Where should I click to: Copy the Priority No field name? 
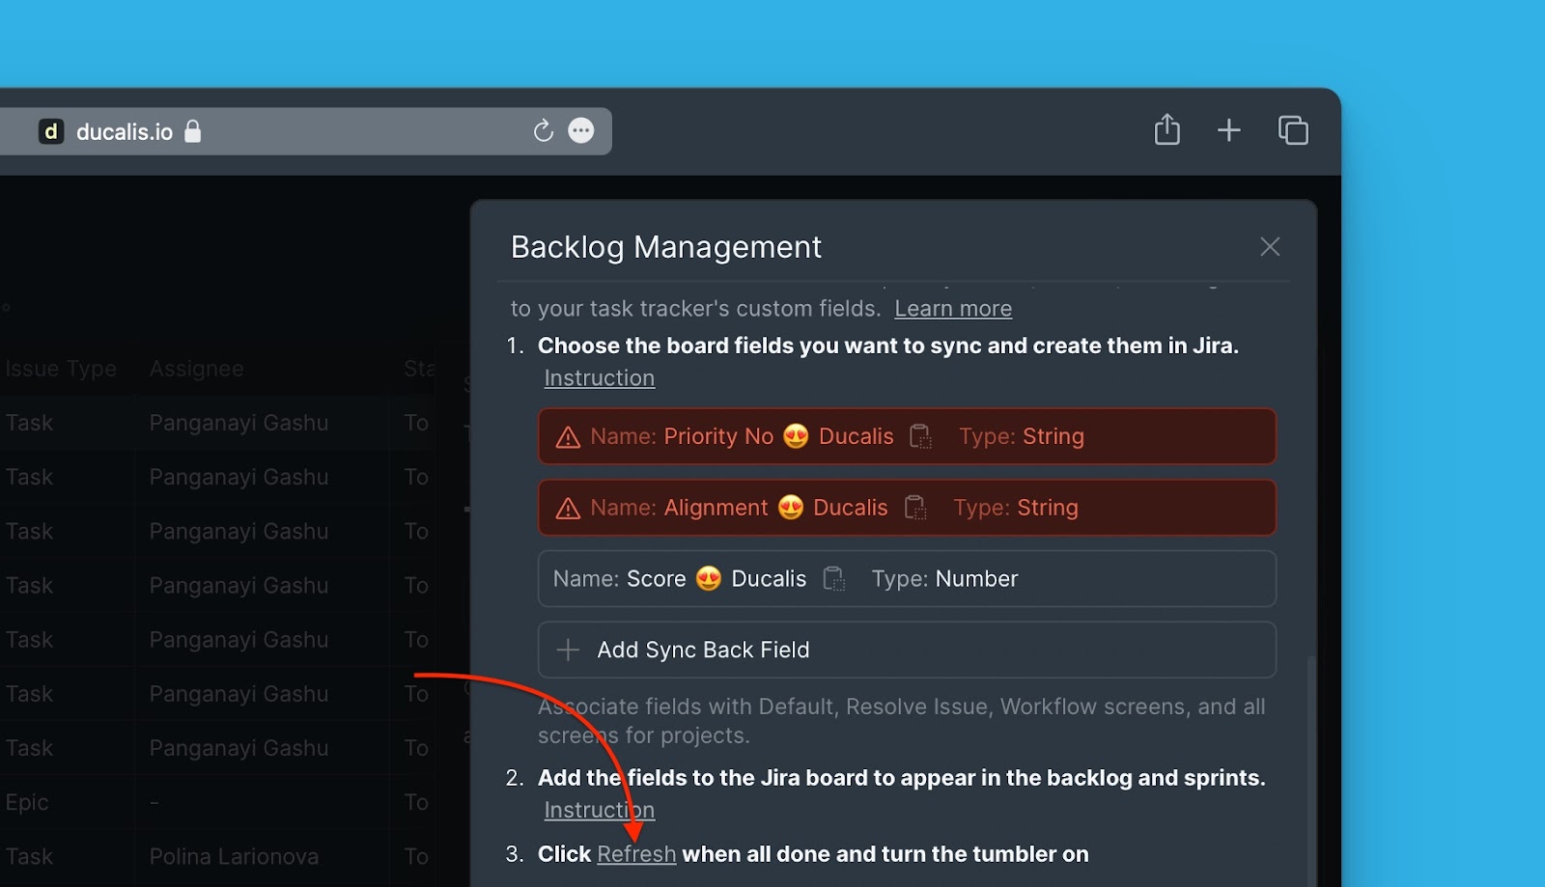pos(920,437)
